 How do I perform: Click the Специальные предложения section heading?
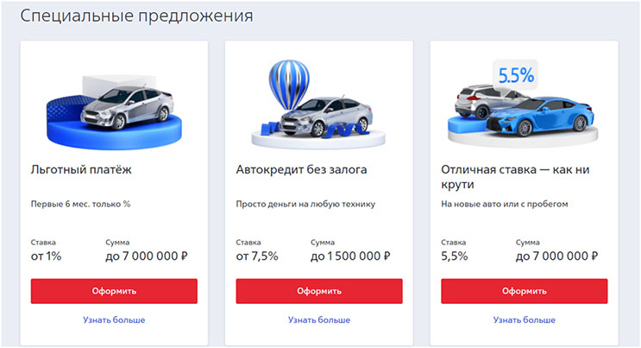click(136, 16)
